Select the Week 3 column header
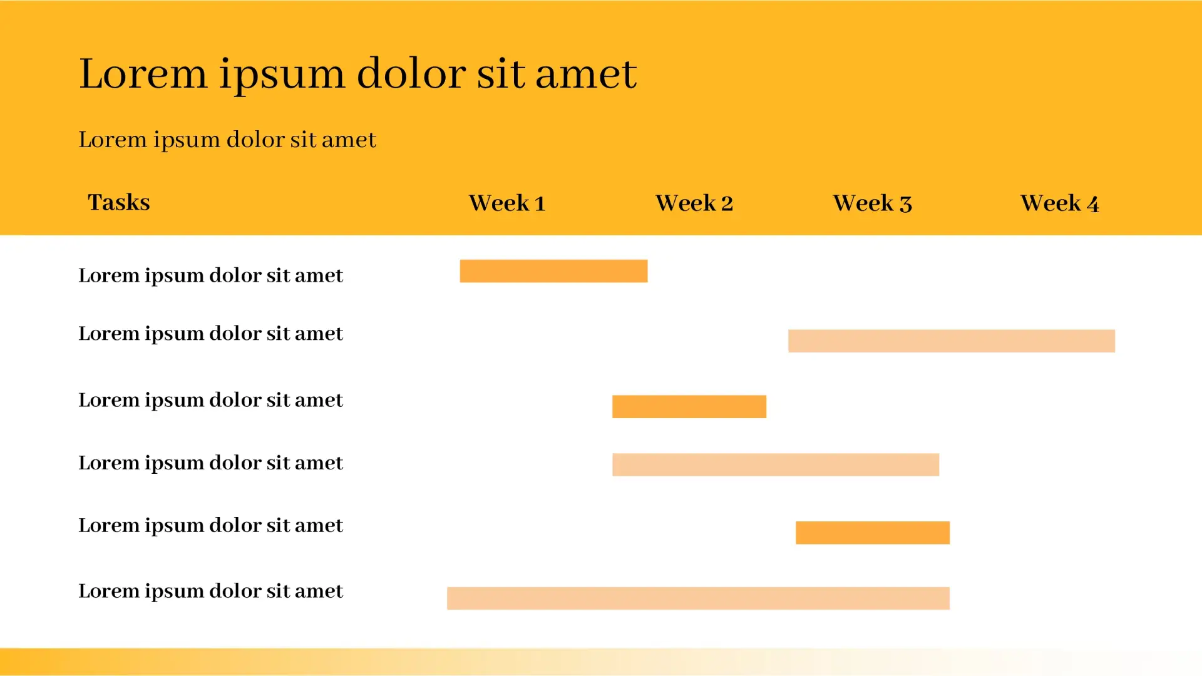Viewport: 1202px width, 676px height. [872, 203]
